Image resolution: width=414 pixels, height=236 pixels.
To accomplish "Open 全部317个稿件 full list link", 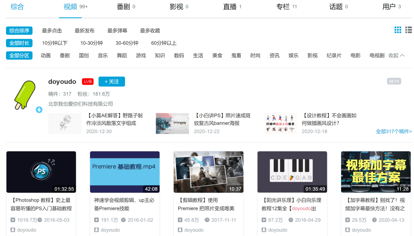I will click(x=394, y=131).
